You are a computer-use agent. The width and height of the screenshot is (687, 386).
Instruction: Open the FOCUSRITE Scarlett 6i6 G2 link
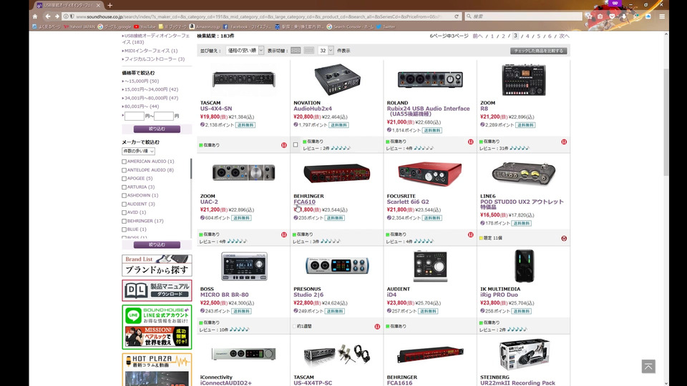coord(408,202)
